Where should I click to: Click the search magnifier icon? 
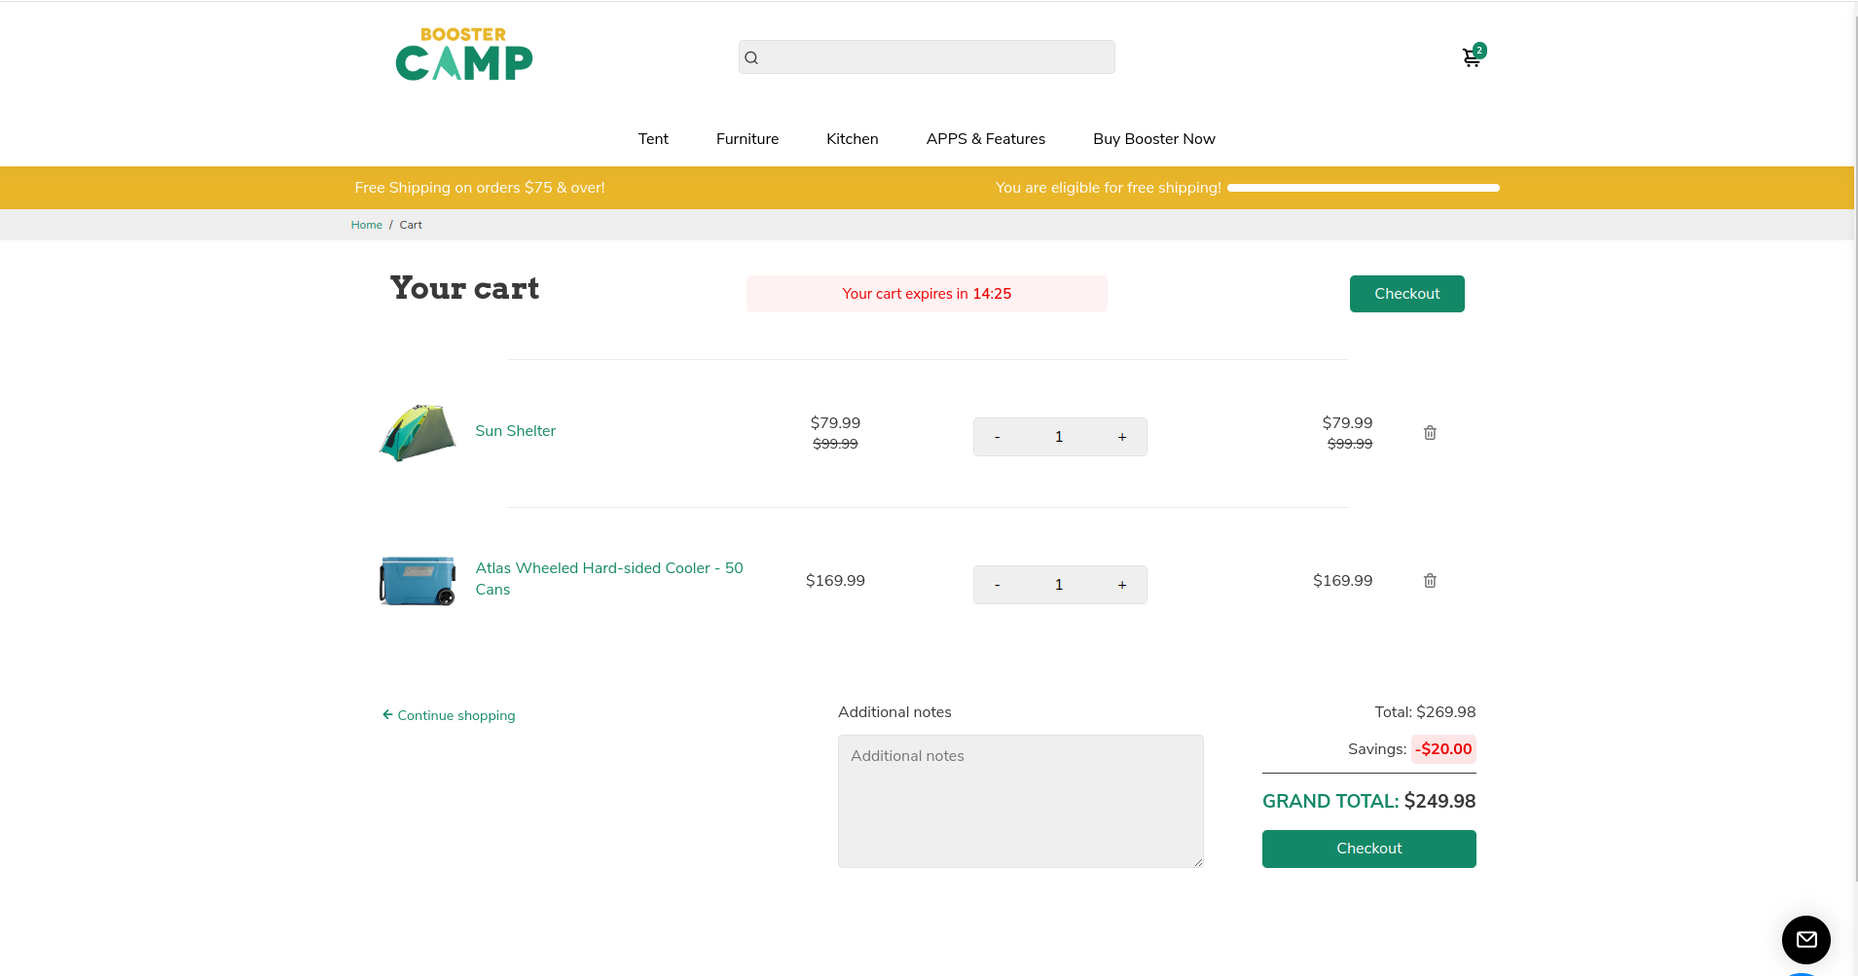click(751, 57)
